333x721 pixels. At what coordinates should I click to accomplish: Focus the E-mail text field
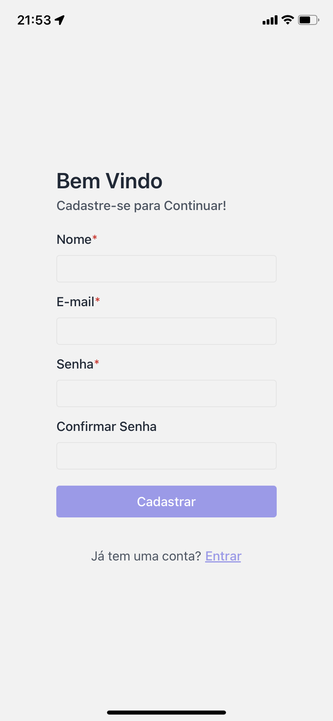(x=166, y=331)
